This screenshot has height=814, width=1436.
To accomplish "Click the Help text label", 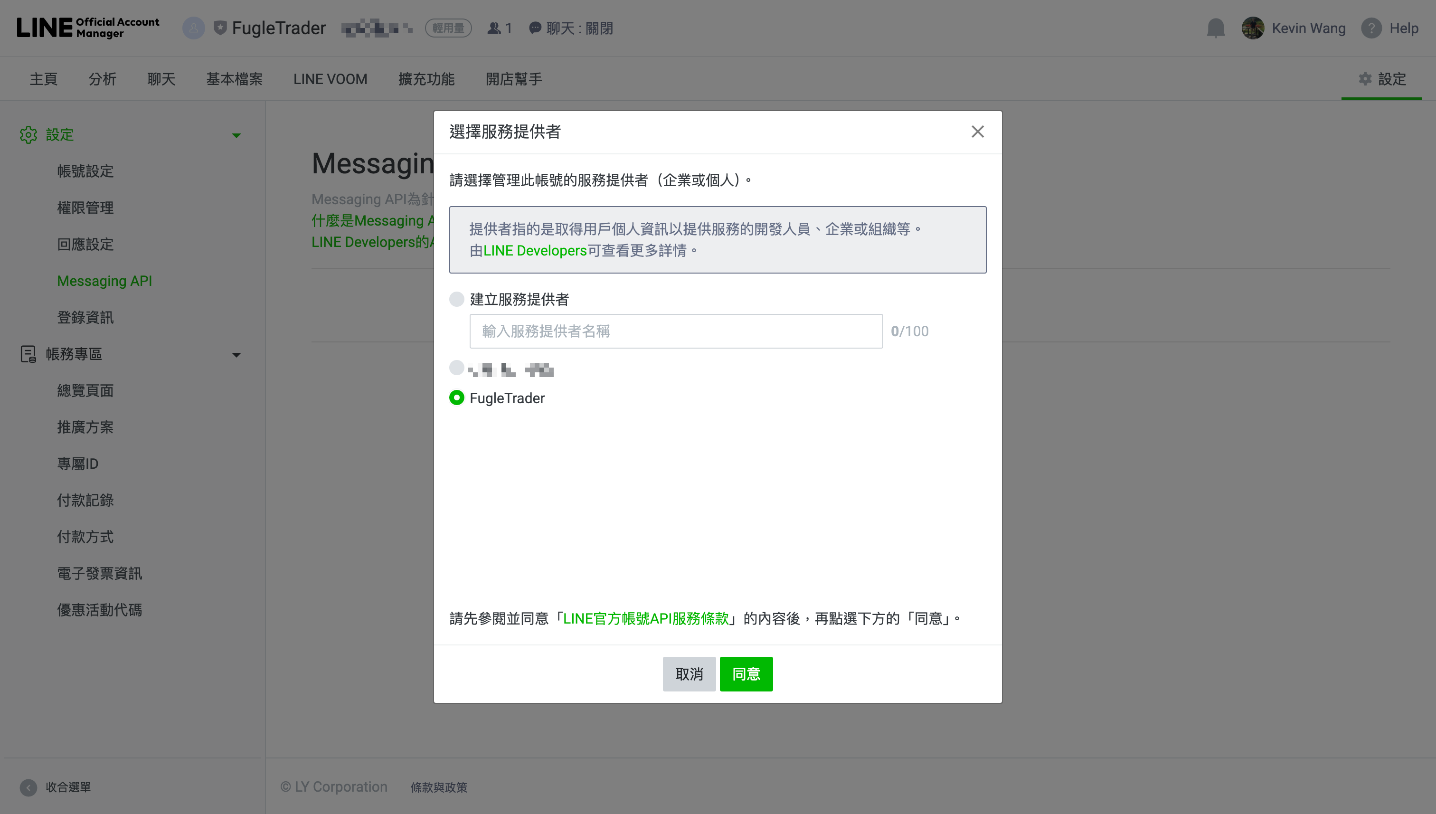I will [x=1404, y=28].
